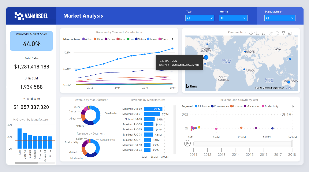
Task: Select the Maximus UC-41 bar
Action: coord(147,140)
